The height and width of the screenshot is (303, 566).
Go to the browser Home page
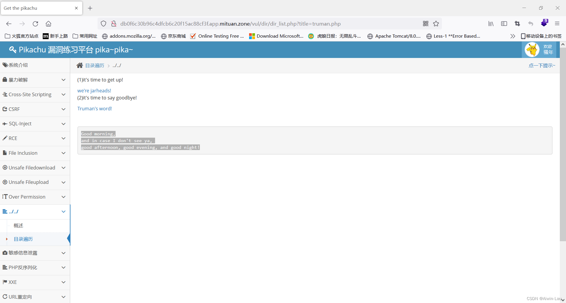[x=49, y=24]
